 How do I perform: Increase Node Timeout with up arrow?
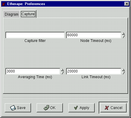[x=123, y=34]
